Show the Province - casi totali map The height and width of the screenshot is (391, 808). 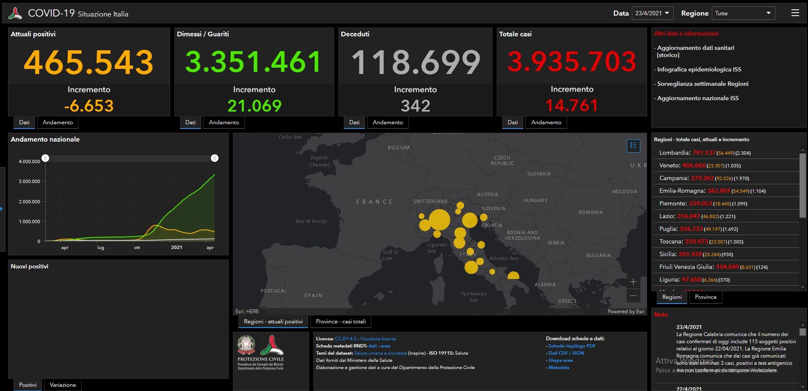(341, 322)
